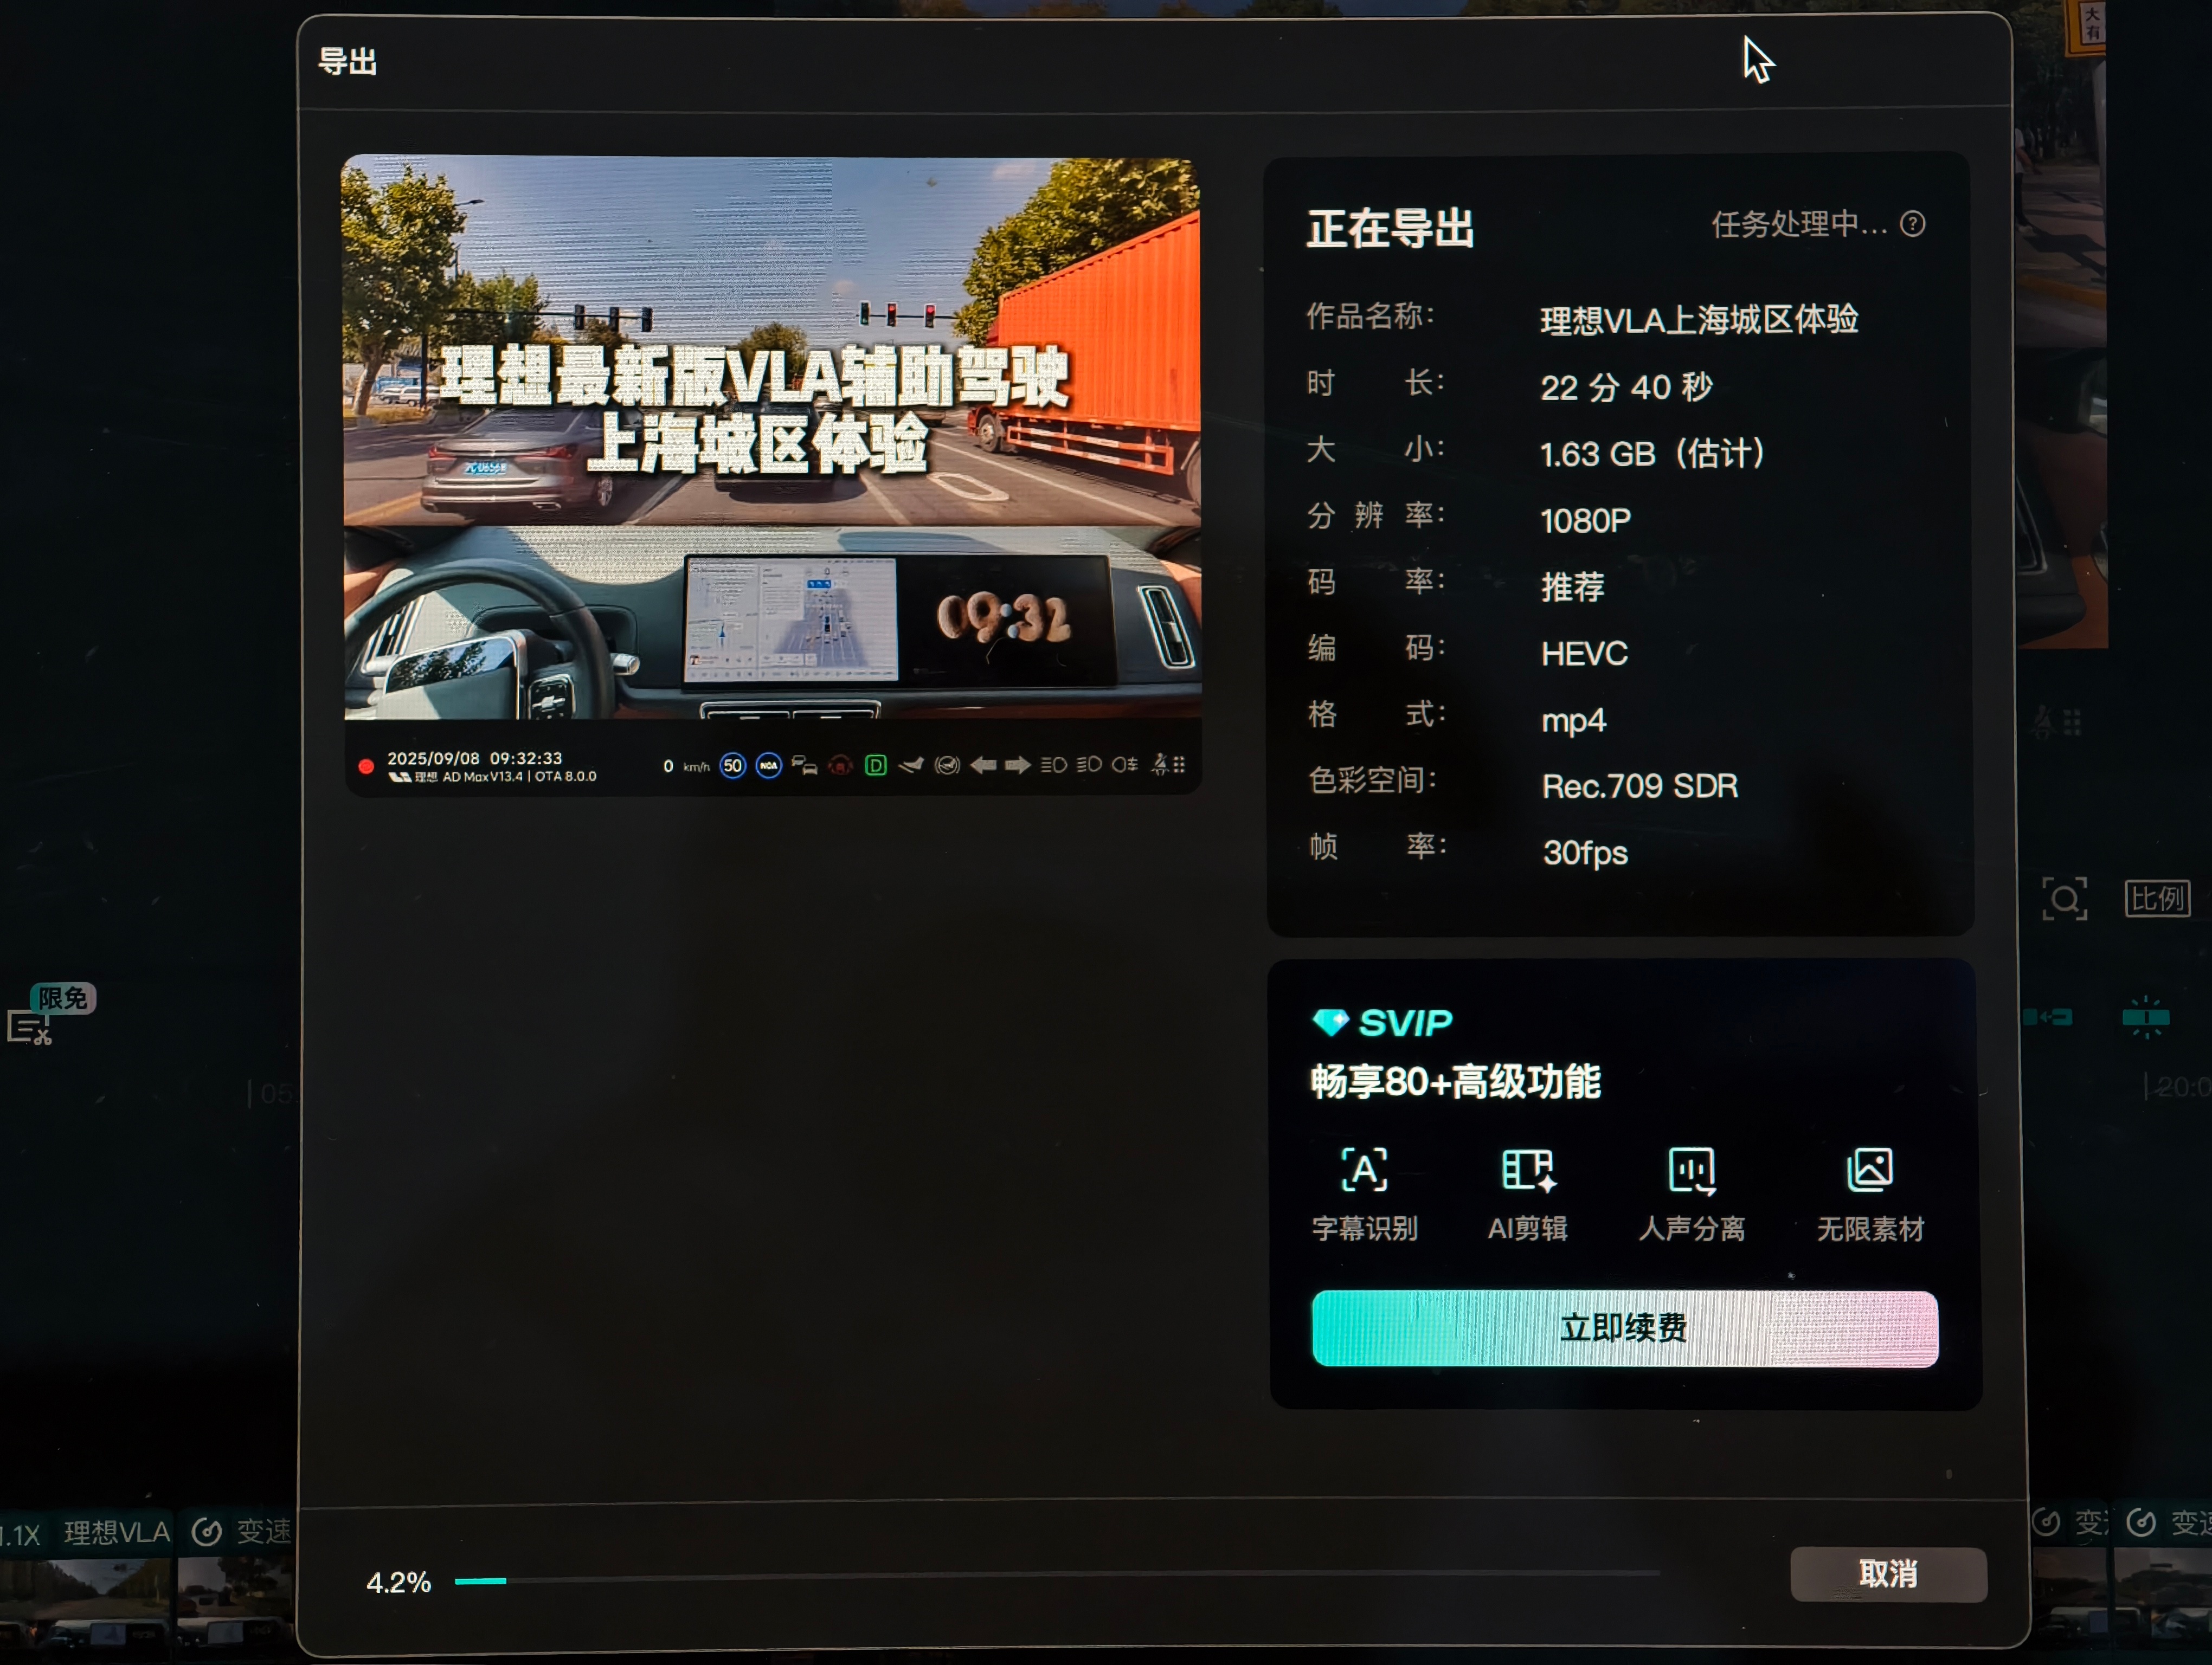
Task: Click the 4.2% progress percentage text
Action: [x=398, y=1582]
